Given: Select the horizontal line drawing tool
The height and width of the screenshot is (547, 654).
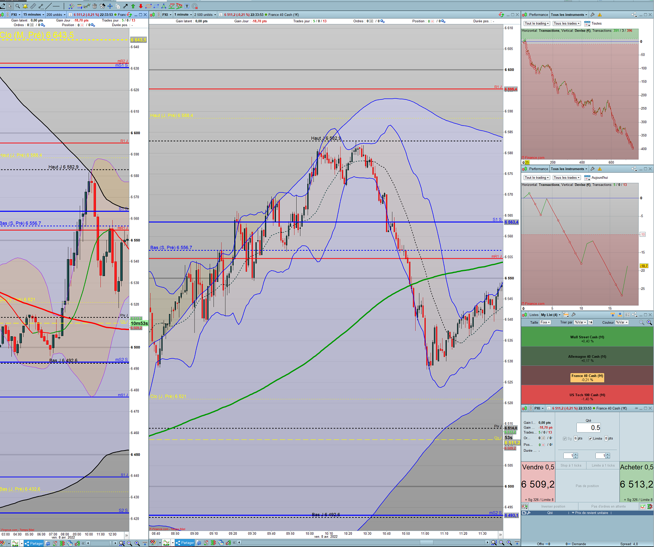Looking at the screenshot, I should click(x=56, y=6).
